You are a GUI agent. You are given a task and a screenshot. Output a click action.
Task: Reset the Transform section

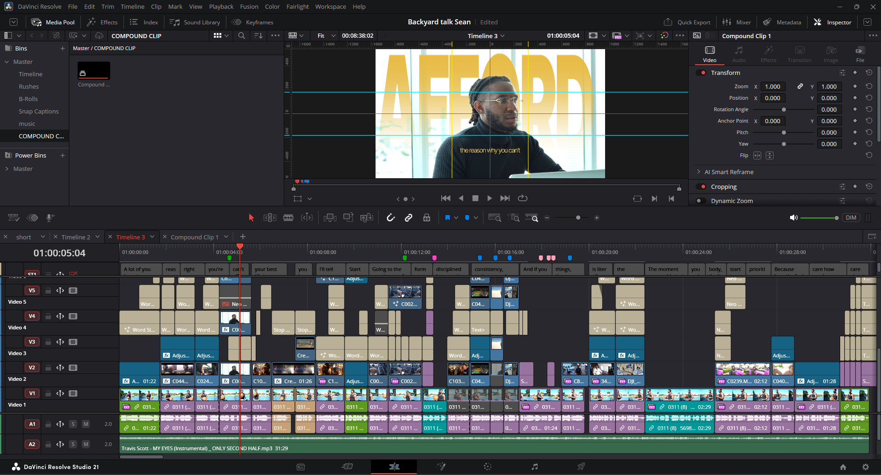pos(869,73)
